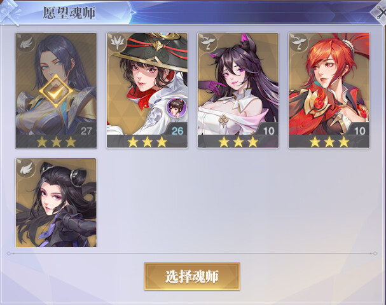386x305 pixels.
Task: Deselect the gold checkmark on first card
Action: click(x=56, y=91)
